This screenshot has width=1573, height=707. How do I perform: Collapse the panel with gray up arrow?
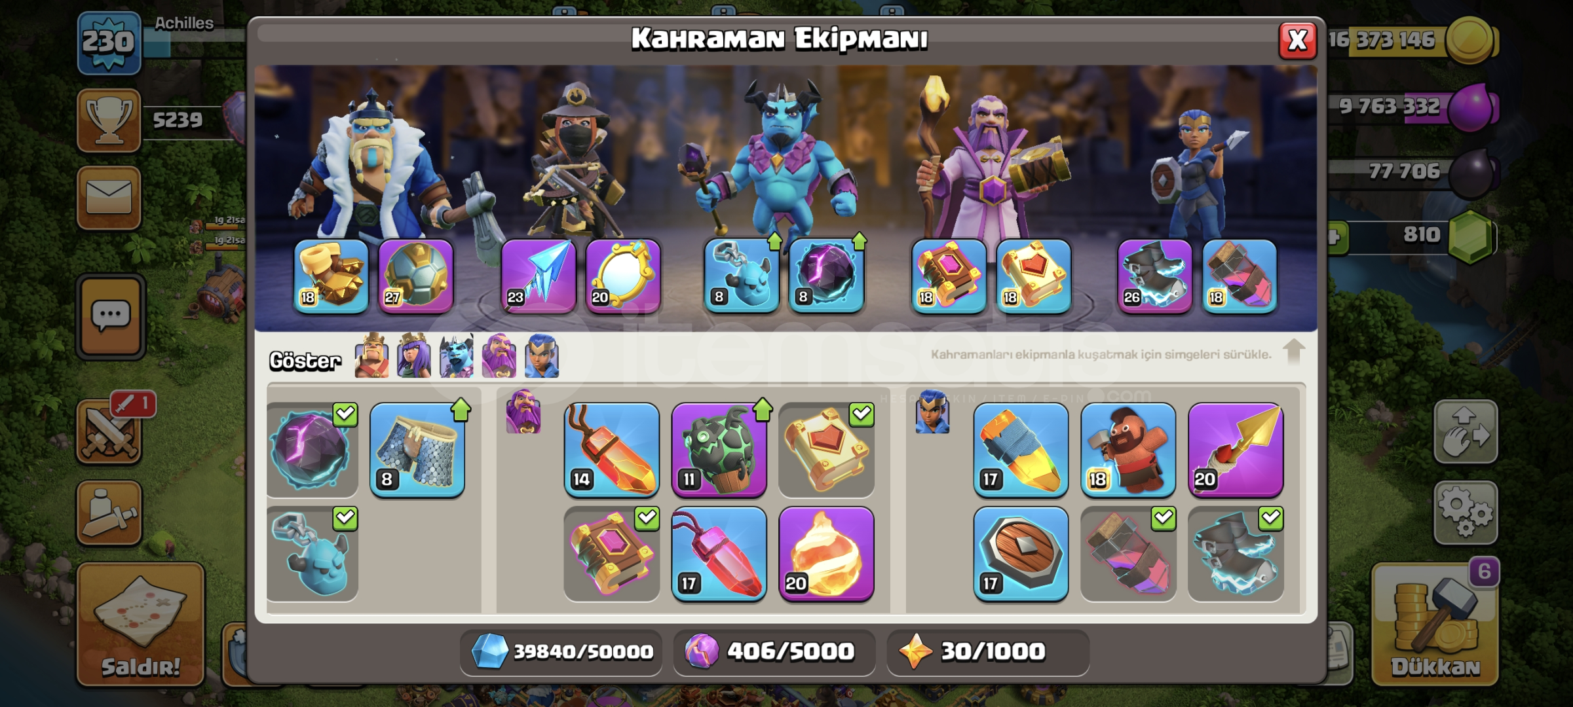click(x=1293, y=353)
